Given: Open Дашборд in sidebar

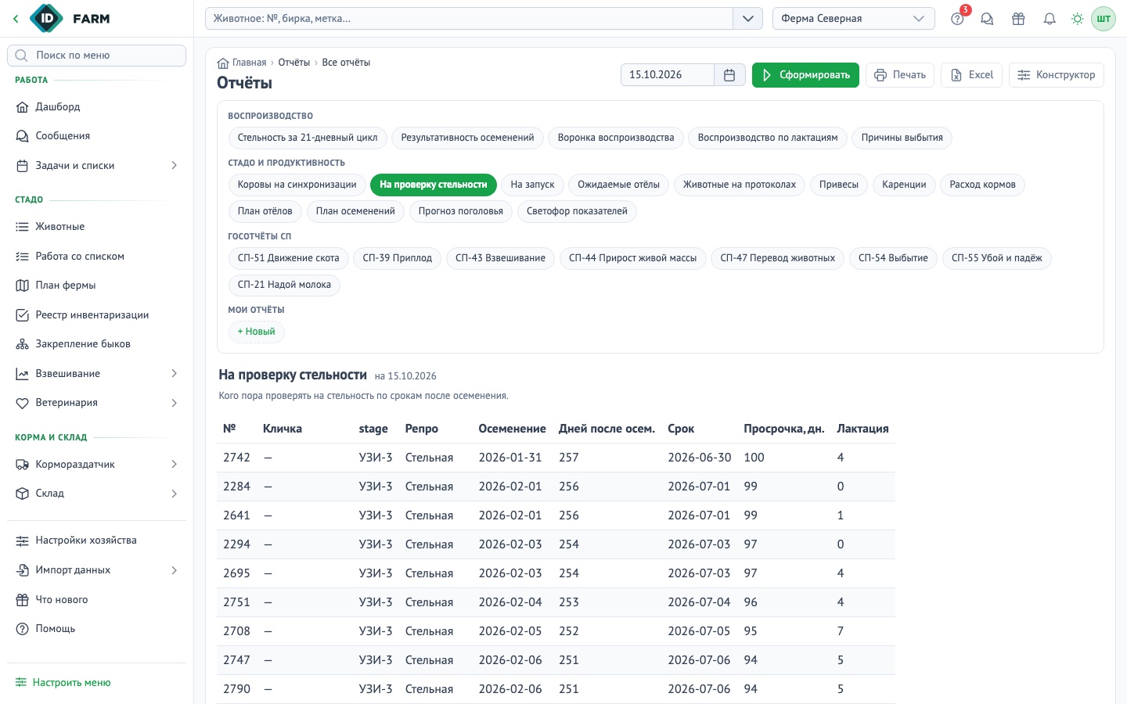Looking at the screenshot, I should tap(96, 107).
